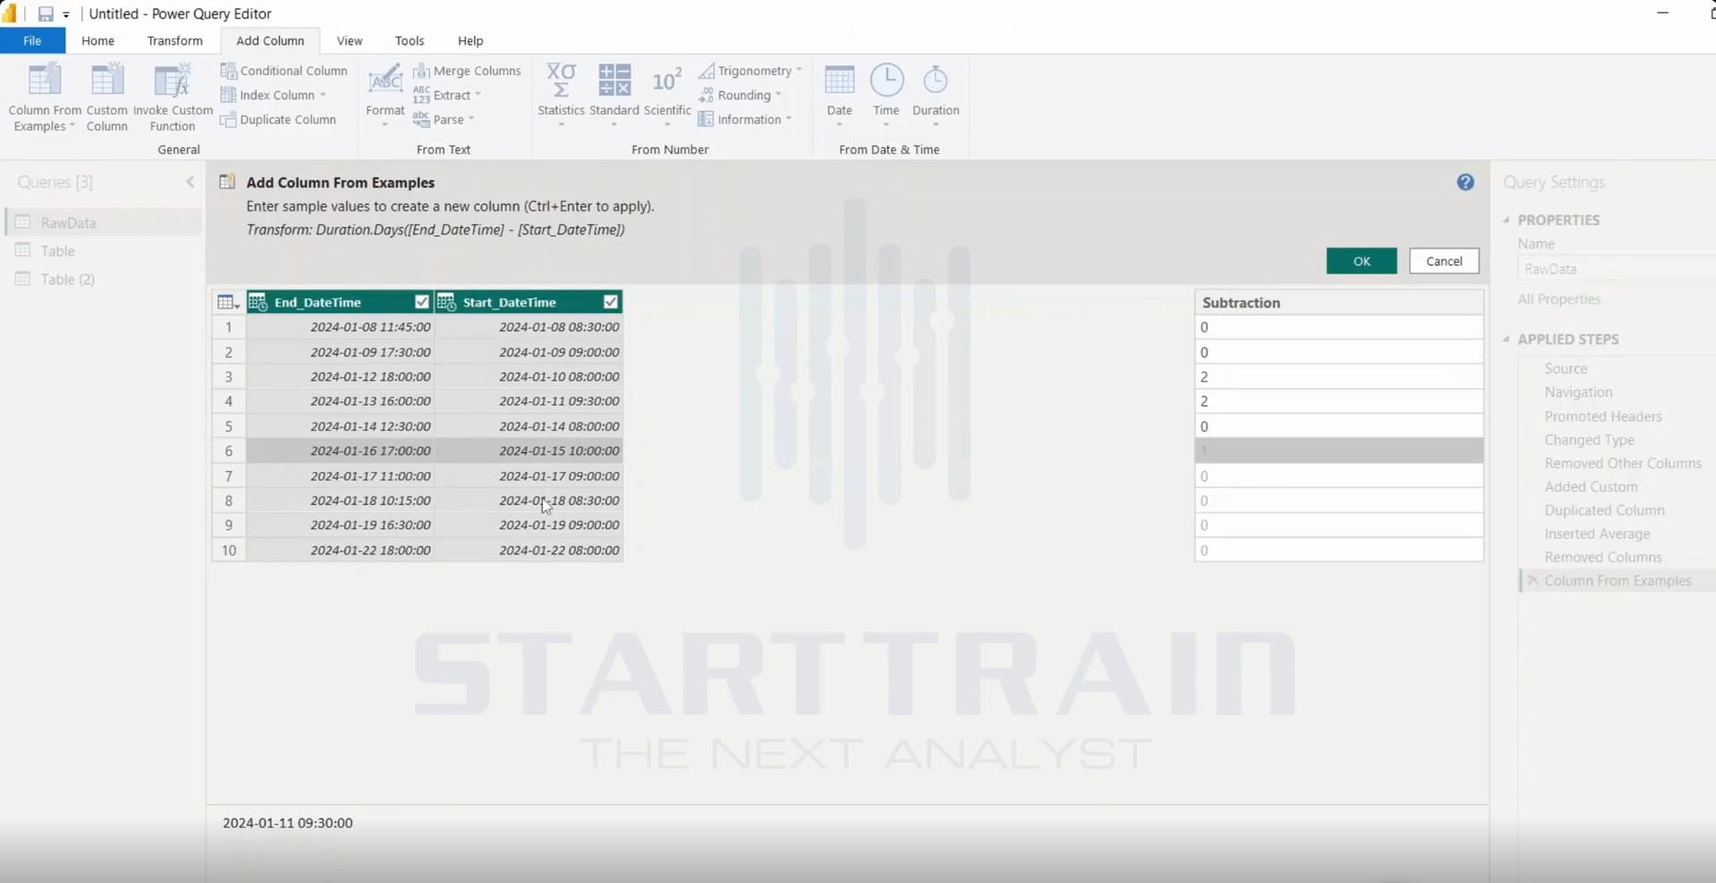Cancel the Add Column From Examples
1716x883 pixels.
pos(1443,261)
